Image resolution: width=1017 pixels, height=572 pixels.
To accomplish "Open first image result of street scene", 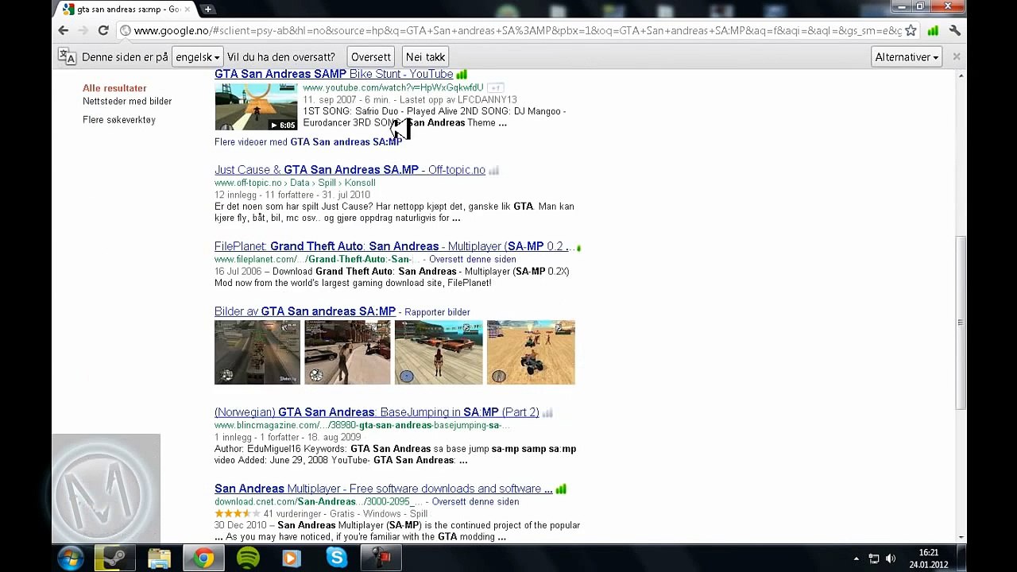I will pyautogui.click(x=257, y=352).
